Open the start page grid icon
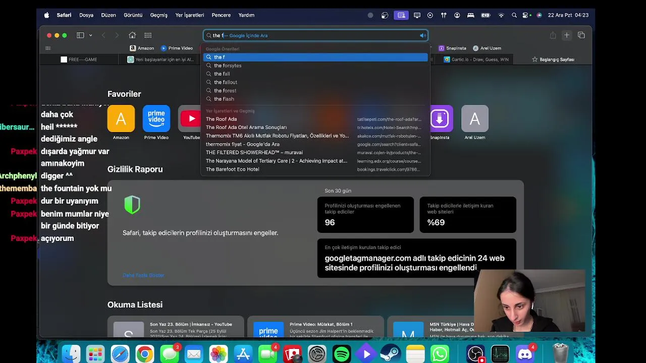Screen dimensions: 646x363 point(148,35)
